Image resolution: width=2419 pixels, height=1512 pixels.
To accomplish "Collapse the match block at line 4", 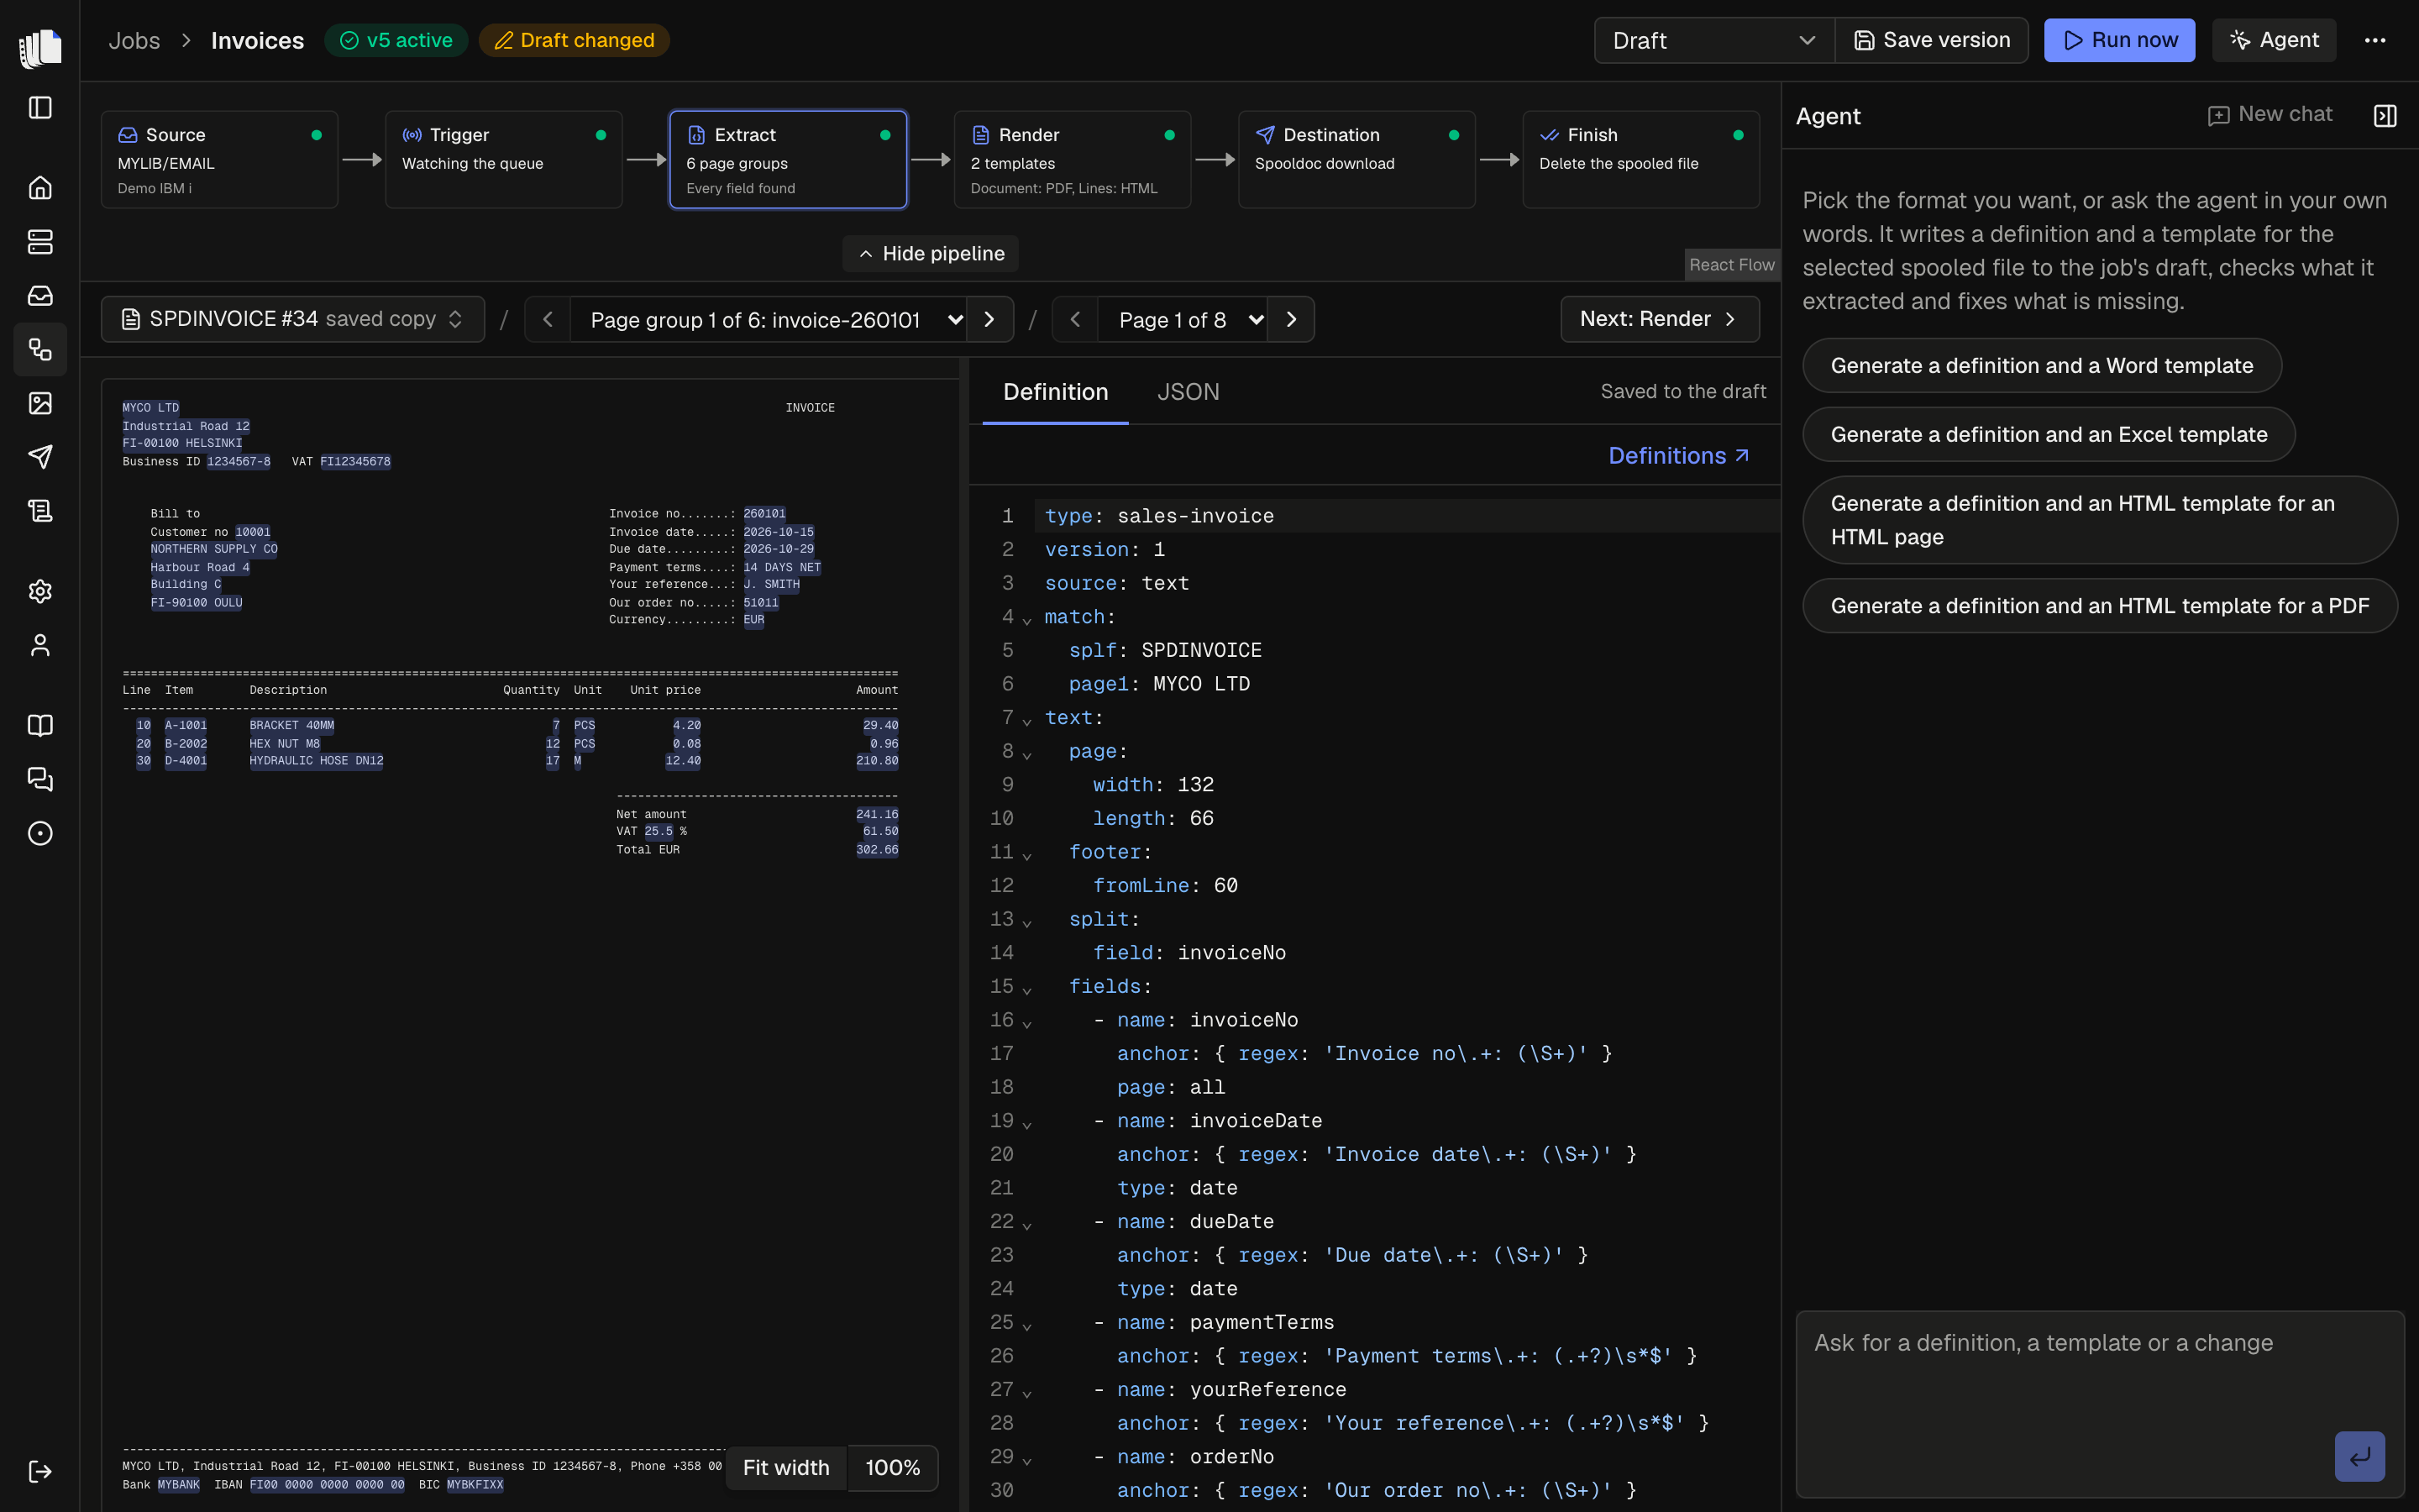I will [x=1026, y=622].
